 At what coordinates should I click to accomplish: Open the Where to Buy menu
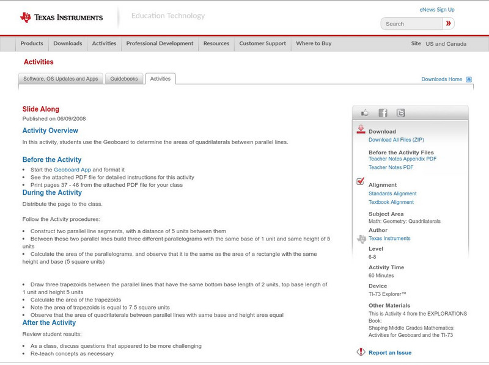[x=314, y=43]
